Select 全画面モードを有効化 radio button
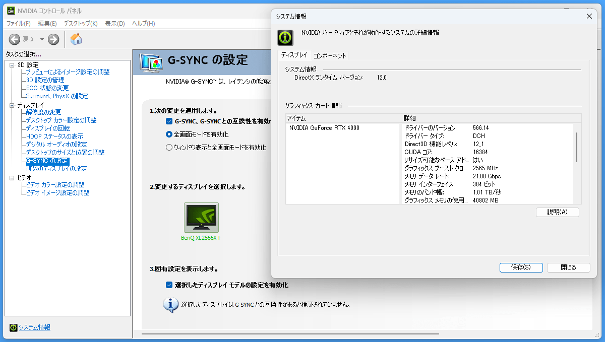The width and height of the screenshot is (605, 342). tap(169, 134)
